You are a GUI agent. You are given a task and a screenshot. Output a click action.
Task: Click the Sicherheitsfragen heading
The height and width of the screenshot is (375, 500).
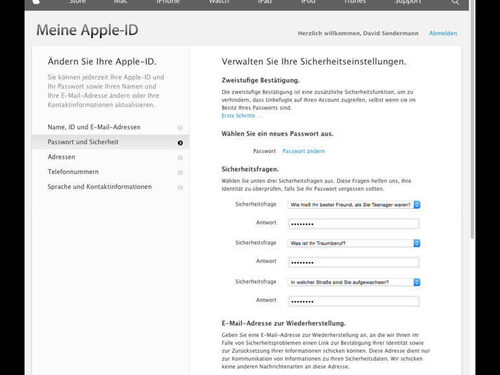tap(250, 169)
